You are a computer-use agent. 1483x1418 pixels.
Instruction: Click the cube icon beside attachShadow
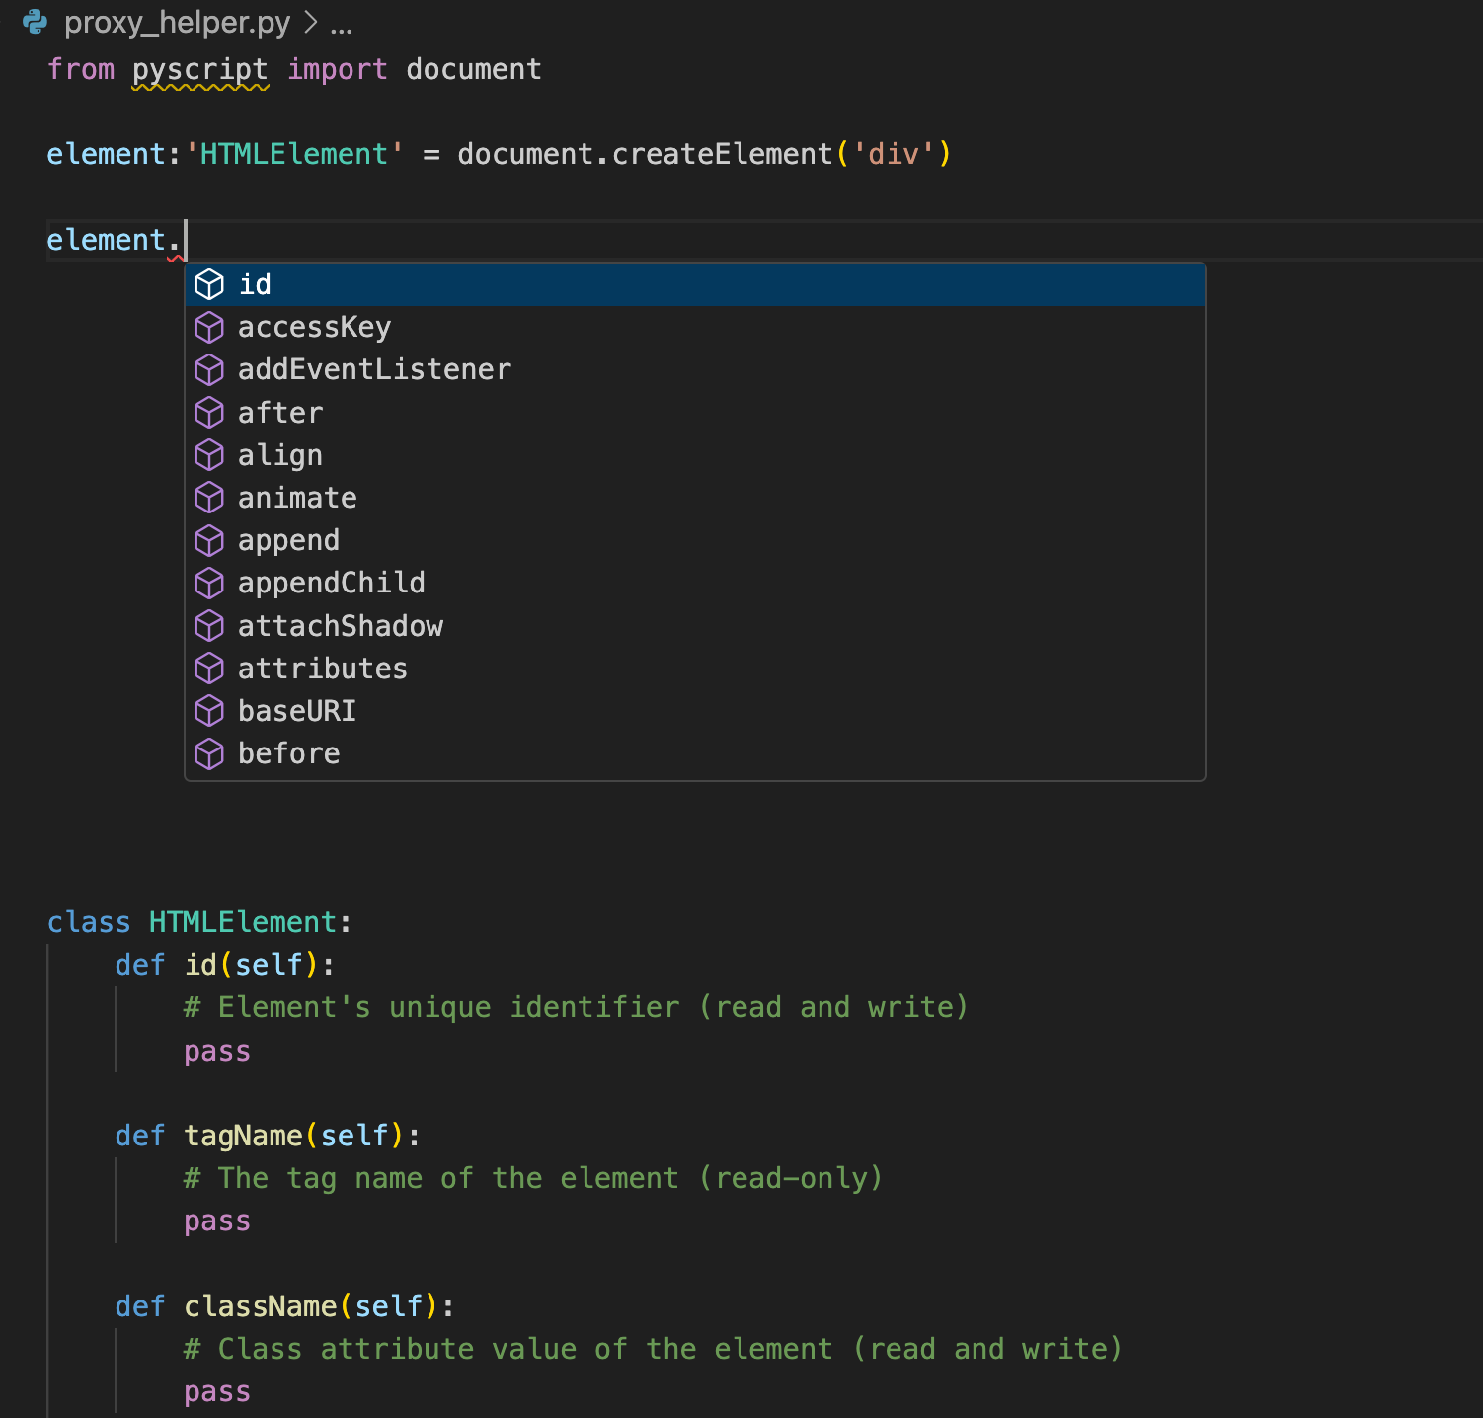click(209, 626)
